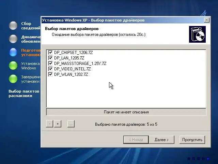Click the blue Подготовка установки step bullet
The width and height of the screenshot is (218, 164).
click(x=13, y=52)
